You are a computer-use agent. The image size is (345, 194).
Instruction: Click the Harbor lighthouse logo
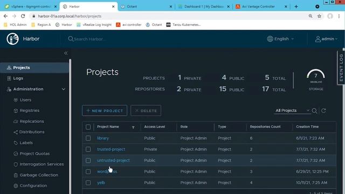12,39
